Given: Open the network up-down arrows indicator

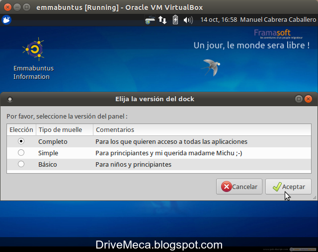Looking at the screenshot, I should [x=162, y=20].
